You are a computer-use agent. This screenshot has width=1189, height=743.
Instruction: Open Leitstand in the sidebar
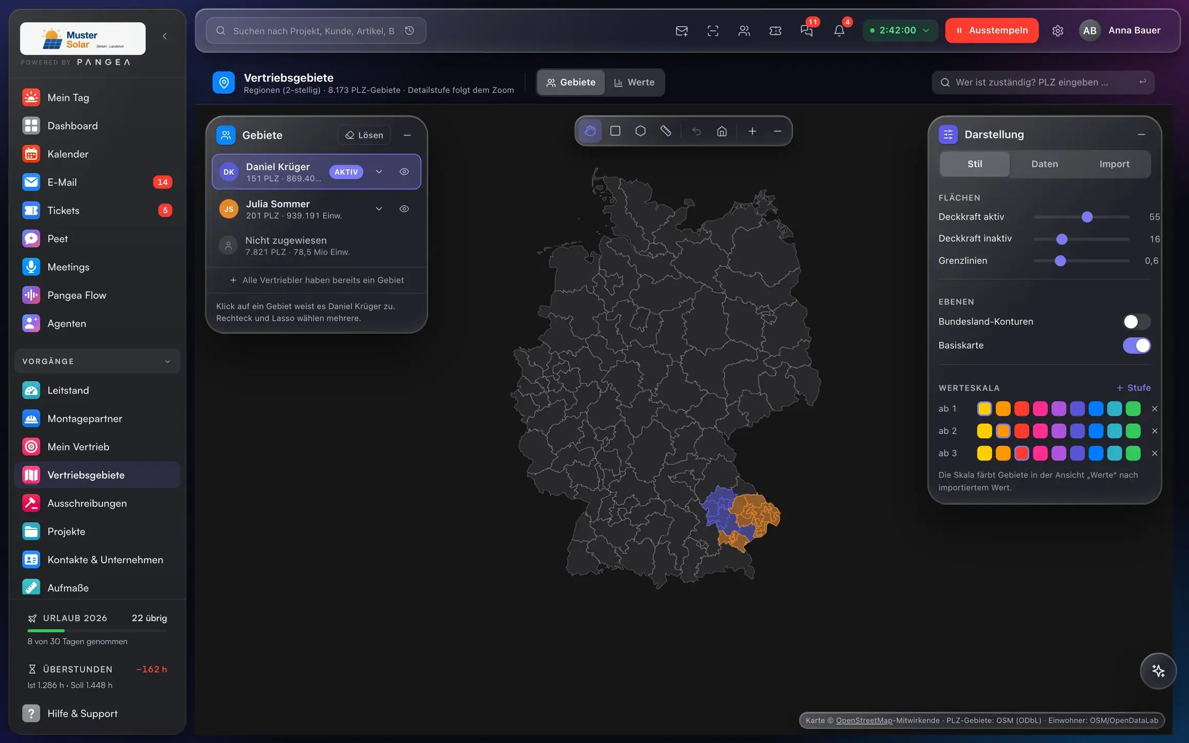pyautogui.click(x=97, y=390)
